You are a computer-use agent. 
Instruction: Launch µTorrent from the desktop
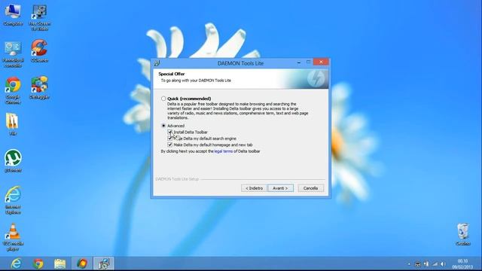coord(13,160)
